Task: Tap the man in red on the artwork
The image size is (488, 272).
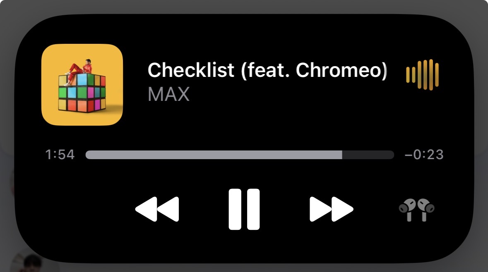Action: coord(79,71)
